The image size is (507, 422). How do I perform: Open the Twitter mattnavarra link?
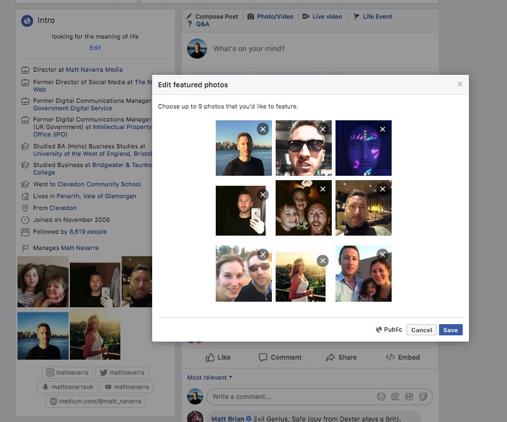click(122, 373)
